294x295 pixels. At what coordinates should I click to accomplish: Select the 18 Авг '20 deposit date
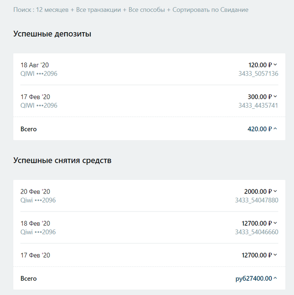coord(35,65)
